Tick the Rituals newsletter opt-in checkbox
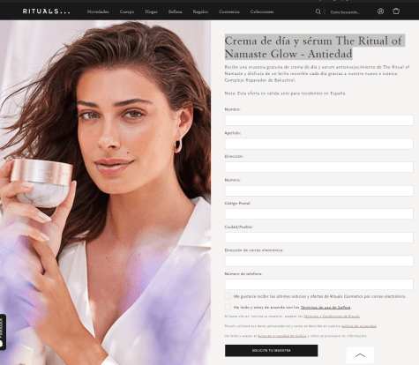Image resolution: width=419 pixels, height=365 pixels. pyautogui.click(x=228, y=296)
